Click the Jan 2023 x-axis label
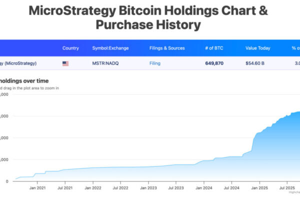Viewport: 300px width, 200px height. click(x=149, y=188)
